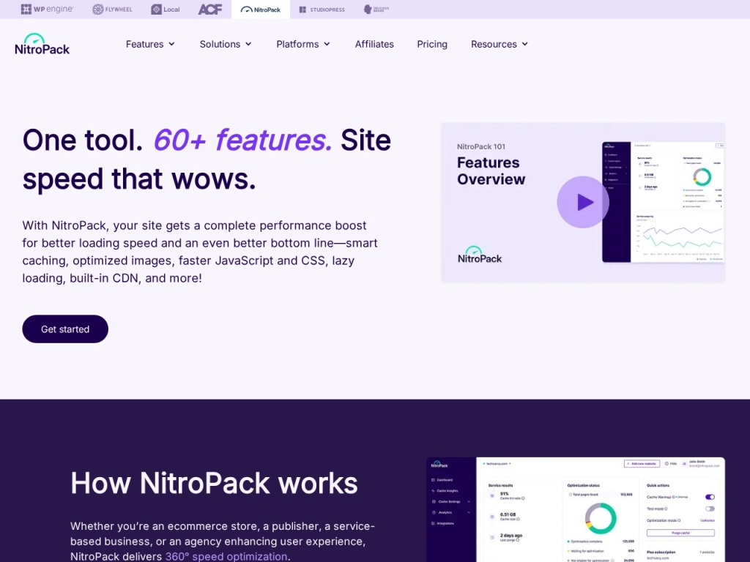Expand Cache Settings in the preview sidebar

[450, 502]
